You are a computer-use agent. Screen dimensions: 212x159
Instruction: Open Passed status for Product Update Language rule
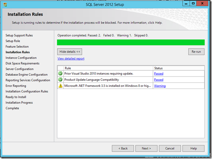point(159,79)
